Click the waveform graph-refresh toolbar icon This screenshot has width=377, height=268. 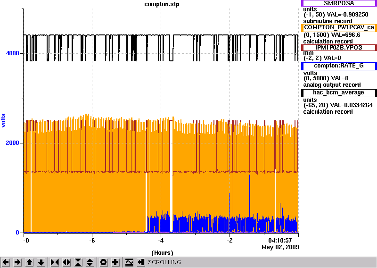click(129, 262)
